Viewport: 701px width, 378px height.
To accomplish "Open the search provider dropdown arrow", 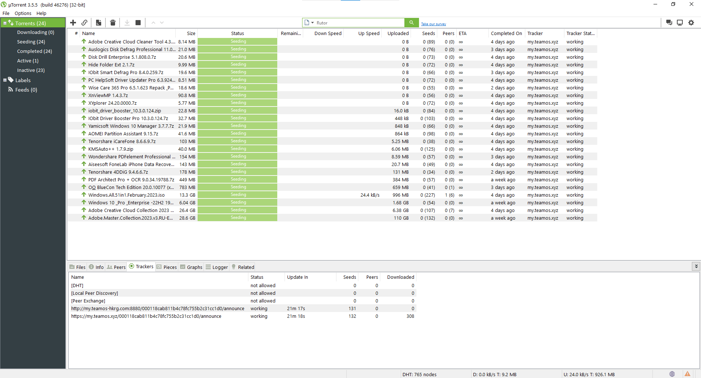I will pos(312,23).
